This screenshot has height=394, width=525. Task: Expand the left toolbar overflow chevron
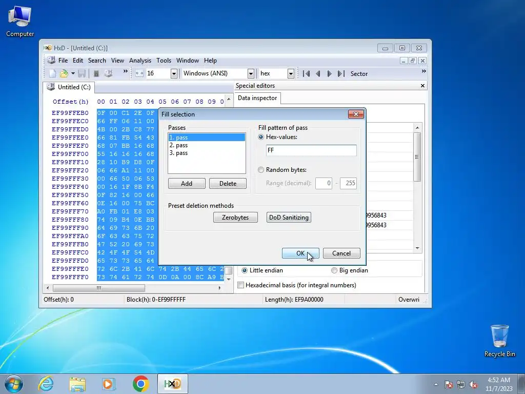click(126, 71)
